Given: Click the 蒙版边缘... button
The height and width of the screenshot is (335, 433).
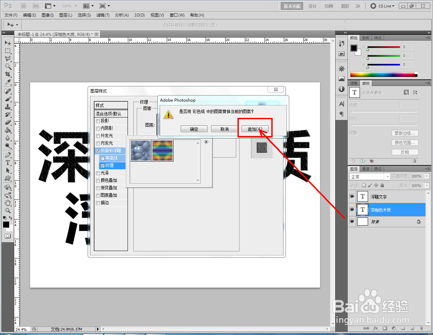Looking at the screenshot, I should [405, 133].
